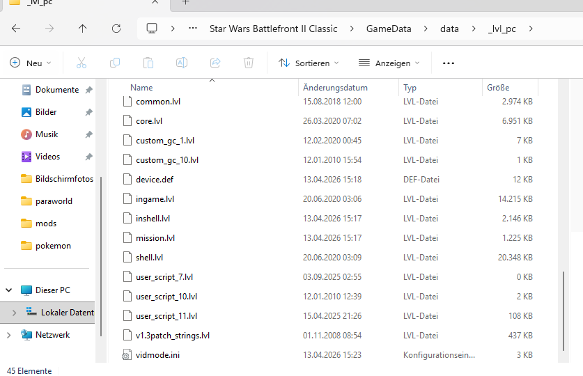This screenshot has width=583, height=376.
Task: Open Dokumente in the sidebar
Action: pyautogui.click(x=56, y=90)
